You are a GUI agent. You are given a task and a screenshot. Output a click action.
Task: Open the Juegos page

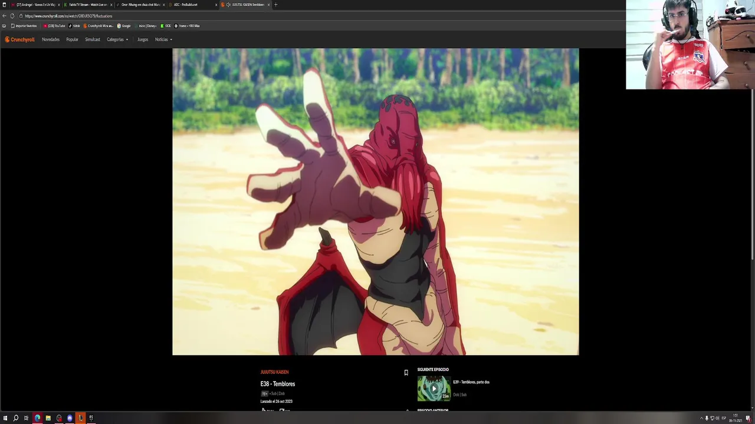pyautogui.click(x=143, y=39)
